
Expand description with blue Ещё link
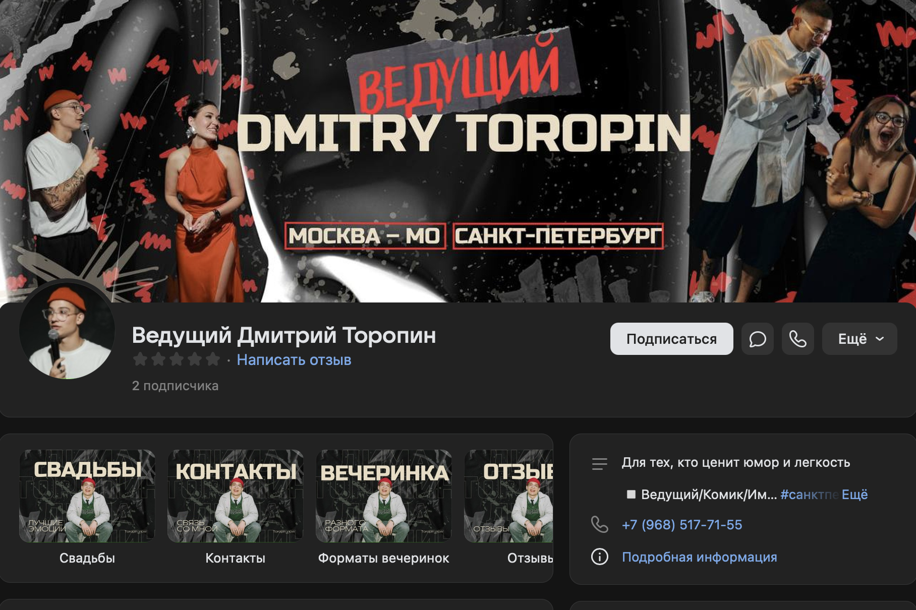tap(854, 495)
